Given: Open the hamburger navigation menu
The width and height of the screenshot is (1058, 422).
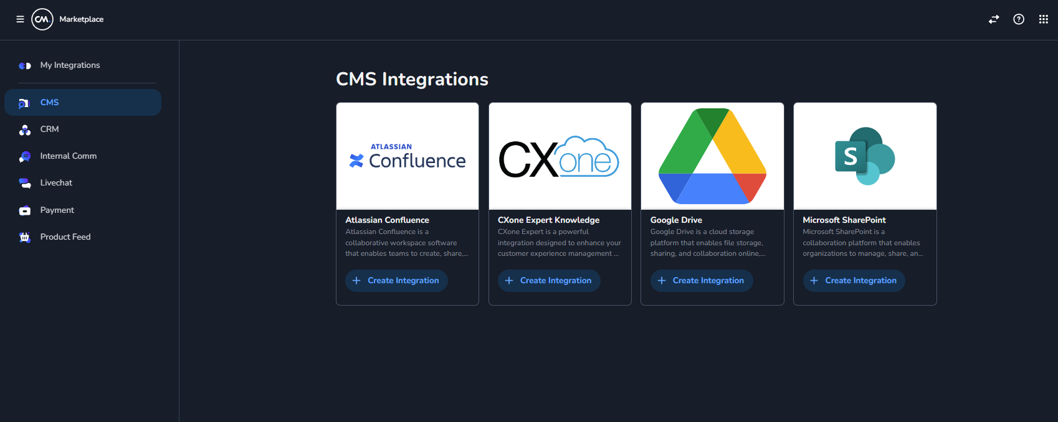Looking at the screenshot, I should coord(20,19).
